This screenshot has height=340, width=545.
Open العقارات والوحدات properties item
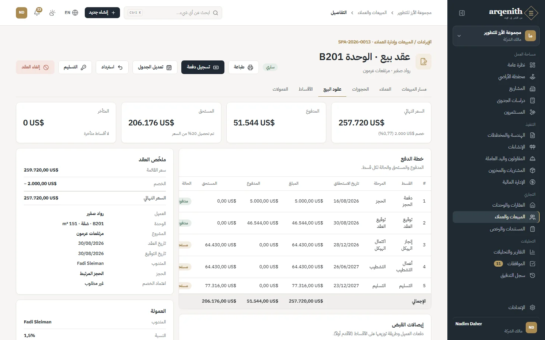[496, 205]
